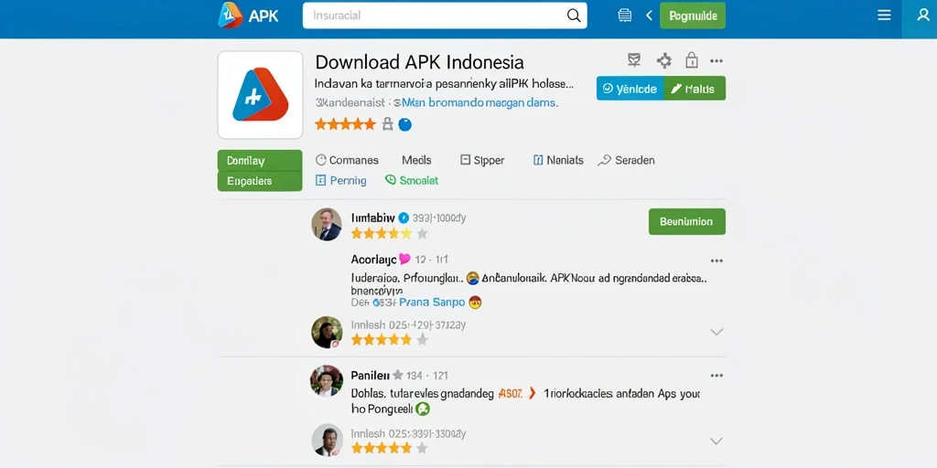
Task: Open the three-dot menu near app title
Action: 716,61
